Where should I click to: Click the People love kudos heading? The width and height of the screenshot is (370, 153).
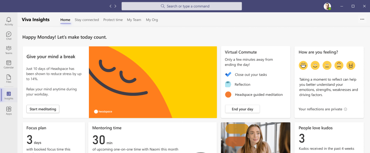tap(315, 128)
